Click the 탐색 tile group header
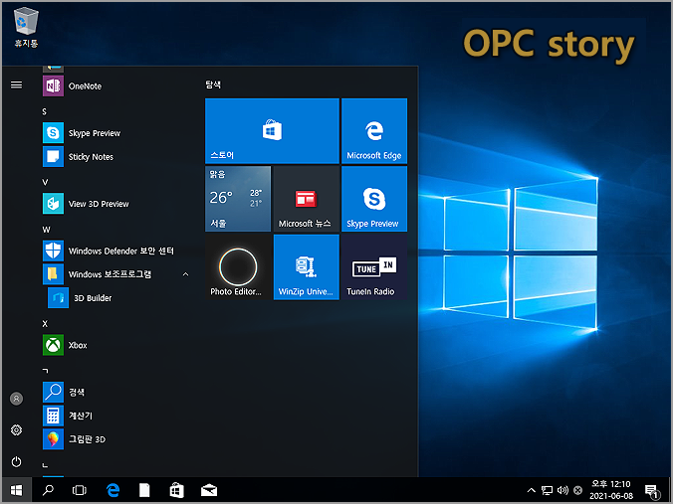 pos(213,84)
